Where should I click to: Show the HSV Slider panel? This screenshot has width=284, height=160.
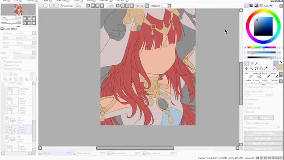[256, 6]
